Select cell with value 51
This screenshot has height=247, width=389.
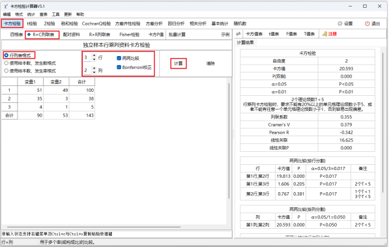pyautogui.click(x=31, y=90)
